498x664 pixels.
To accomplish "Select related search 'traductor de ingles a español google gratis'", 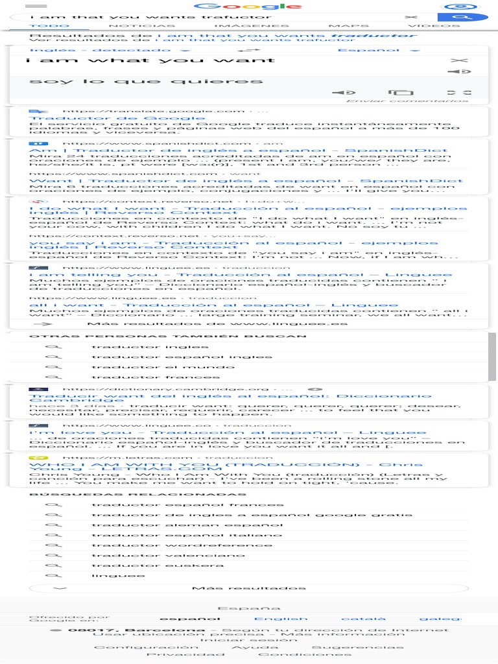I will pyautogui.click(x=252, y=515).
